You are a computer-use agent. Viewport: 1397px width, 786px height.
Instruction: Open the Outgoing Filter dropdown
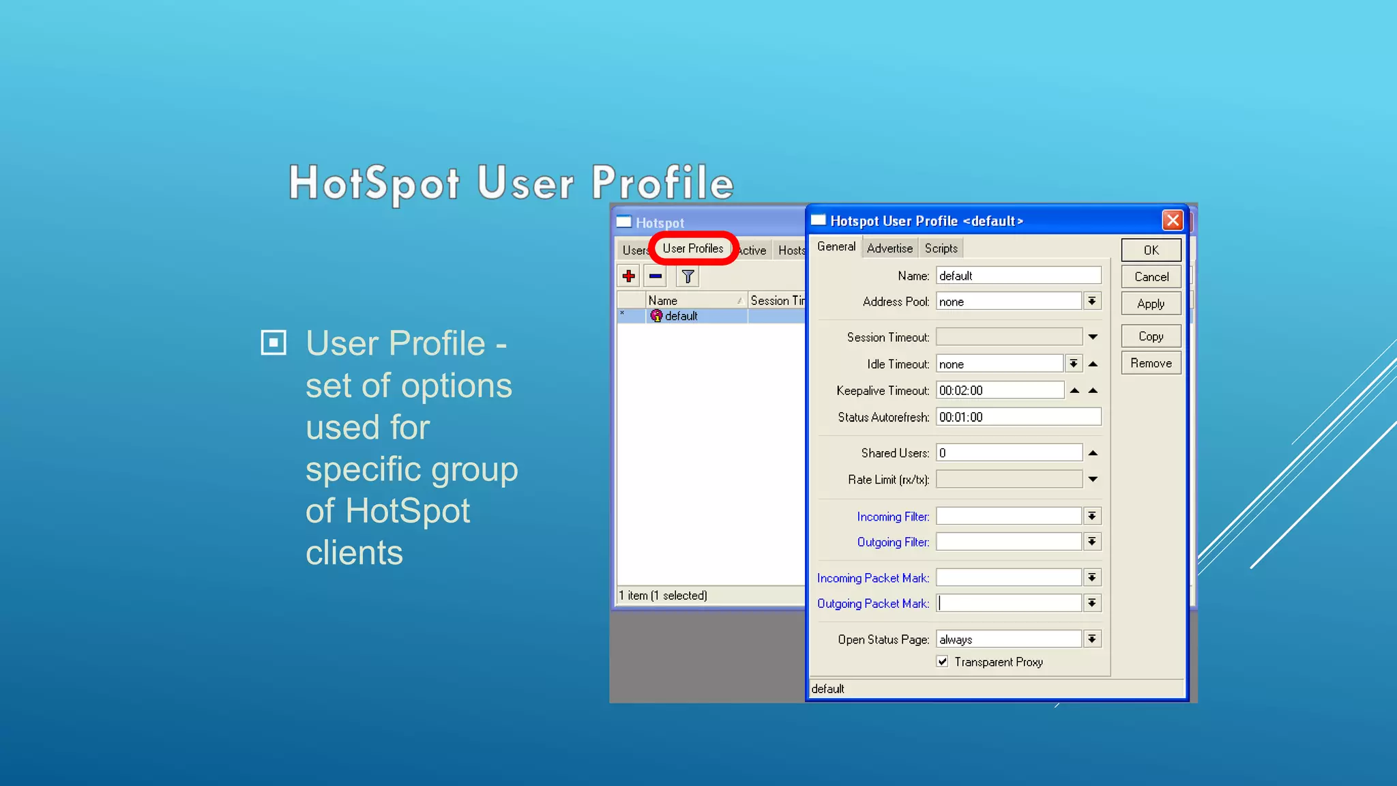pos(1092,542)
